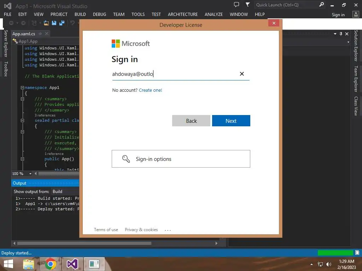Open the Terms of use link
362x271 pixels.
tap(106, 229)
